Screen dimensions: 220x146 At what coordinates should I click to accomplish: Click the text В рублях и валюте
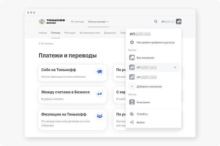pos(52,99)
